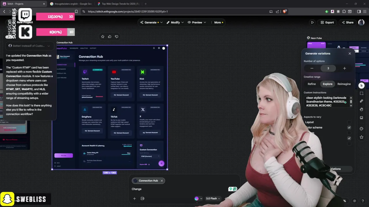
Task: Star the Connection Hub screen
Action: click(103, 37)
